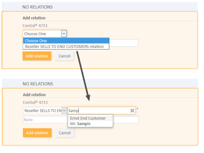Click the ConSol* 4711 label above Choose One
Viewport: 204px width, 153px height.
[x=35, y=26]
